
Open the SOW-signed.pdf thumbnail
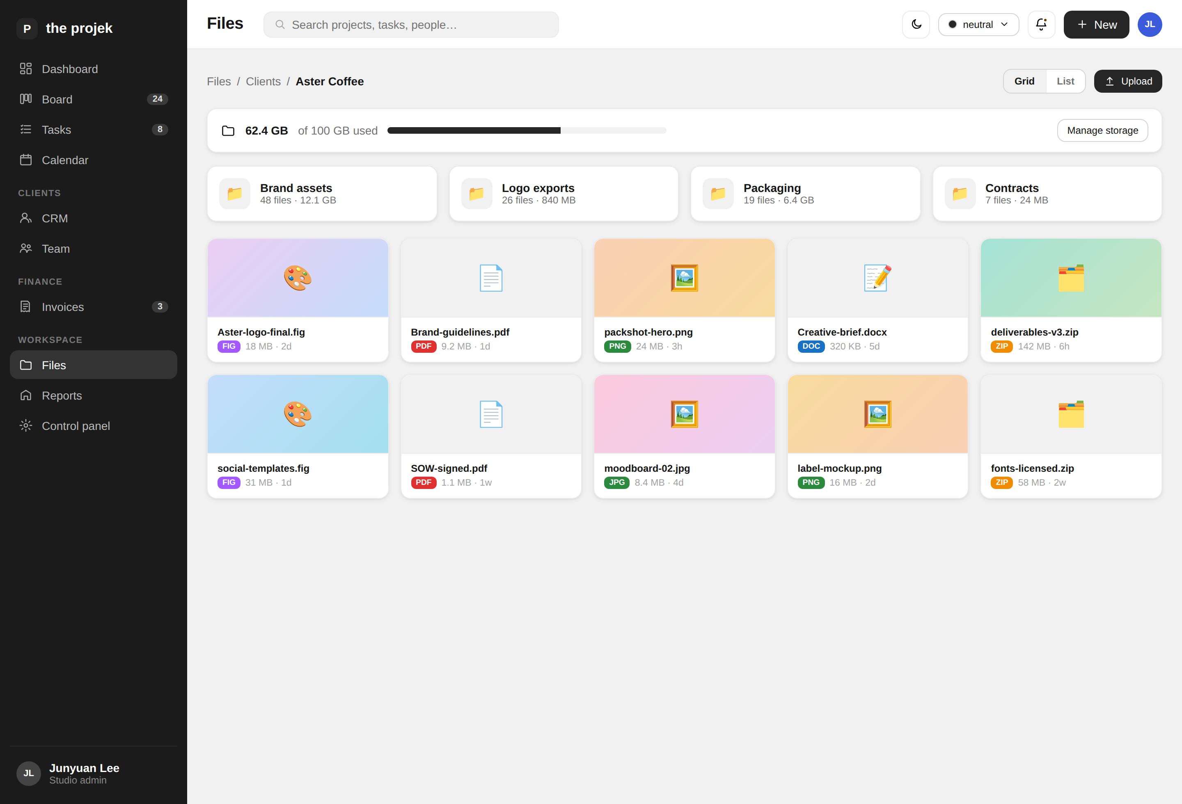pyautogui.click(x=491, y=414)
